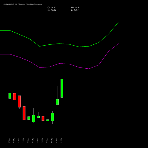The height and width of the screenshot is (148, 148).
Task: Click the chart title text at top-left
Action: 23,4
